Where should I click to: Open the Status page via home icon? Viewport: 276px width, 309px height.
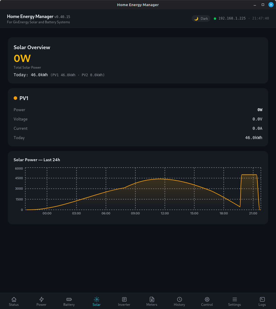(x=14, y=299)
